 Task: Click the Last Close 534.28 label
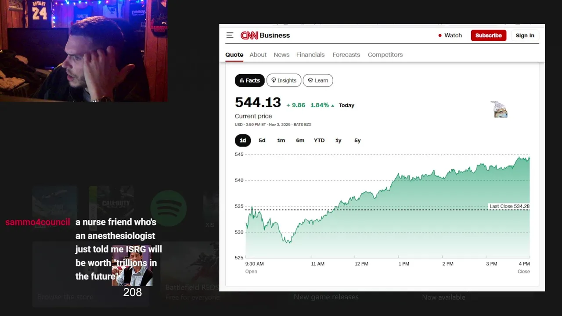pos(509,206)
